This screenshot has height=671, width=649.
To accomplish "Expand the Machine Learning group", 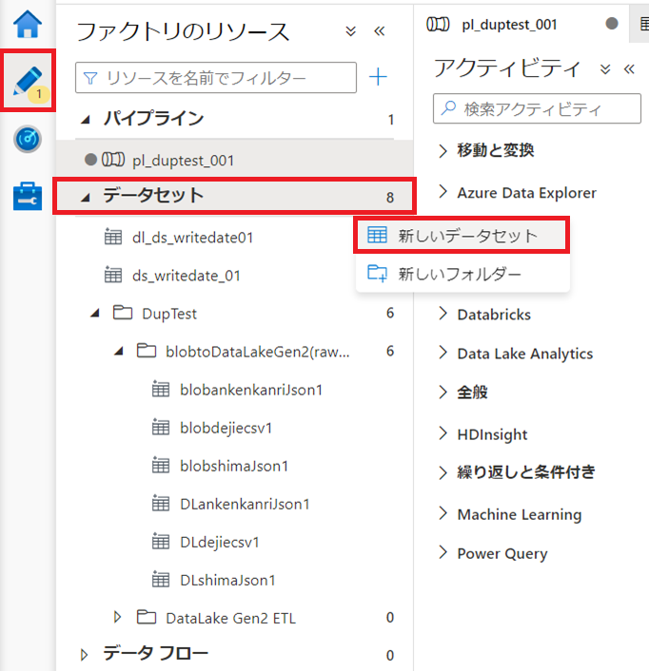I will point(442,513).
